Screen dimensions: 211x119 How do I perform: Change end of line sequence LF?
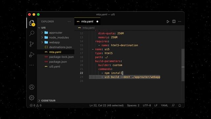click(x=156, y=105)
